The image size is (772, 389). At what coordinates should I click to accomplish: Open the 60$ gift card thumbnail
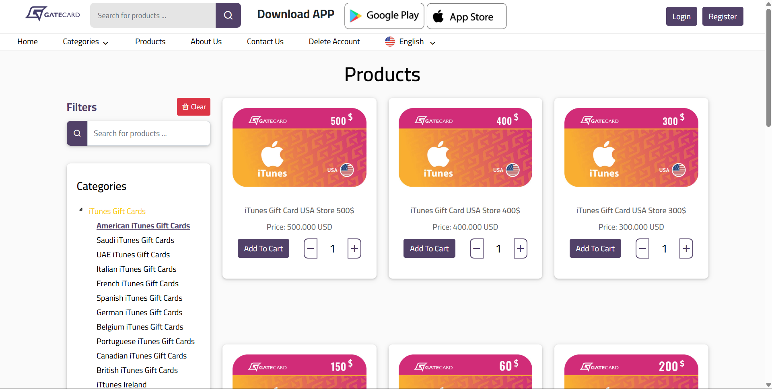coord(465,371)
